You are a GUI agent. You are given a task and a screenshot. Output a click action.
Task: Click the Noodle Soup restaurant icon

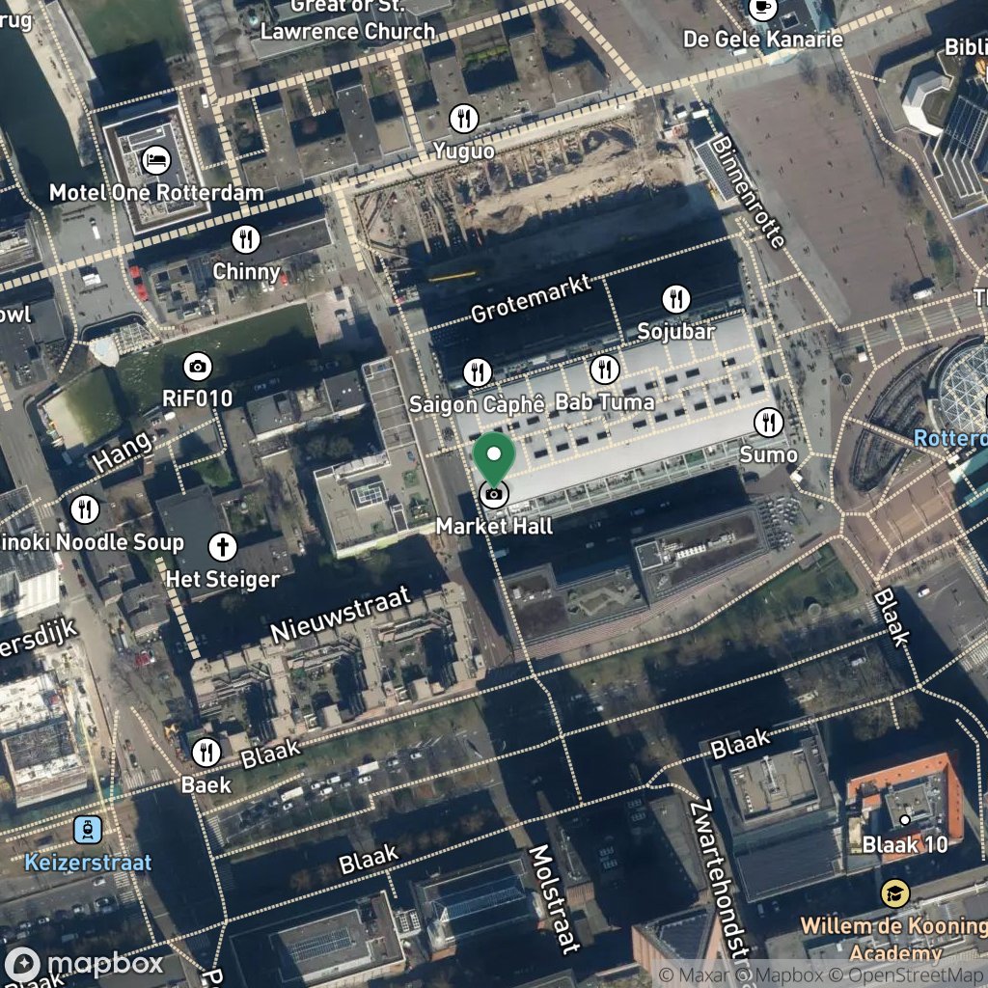click(85, 509)
